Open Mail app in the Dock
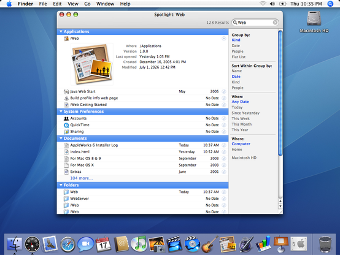Screen dimensions: 340x255 point(50,244)
